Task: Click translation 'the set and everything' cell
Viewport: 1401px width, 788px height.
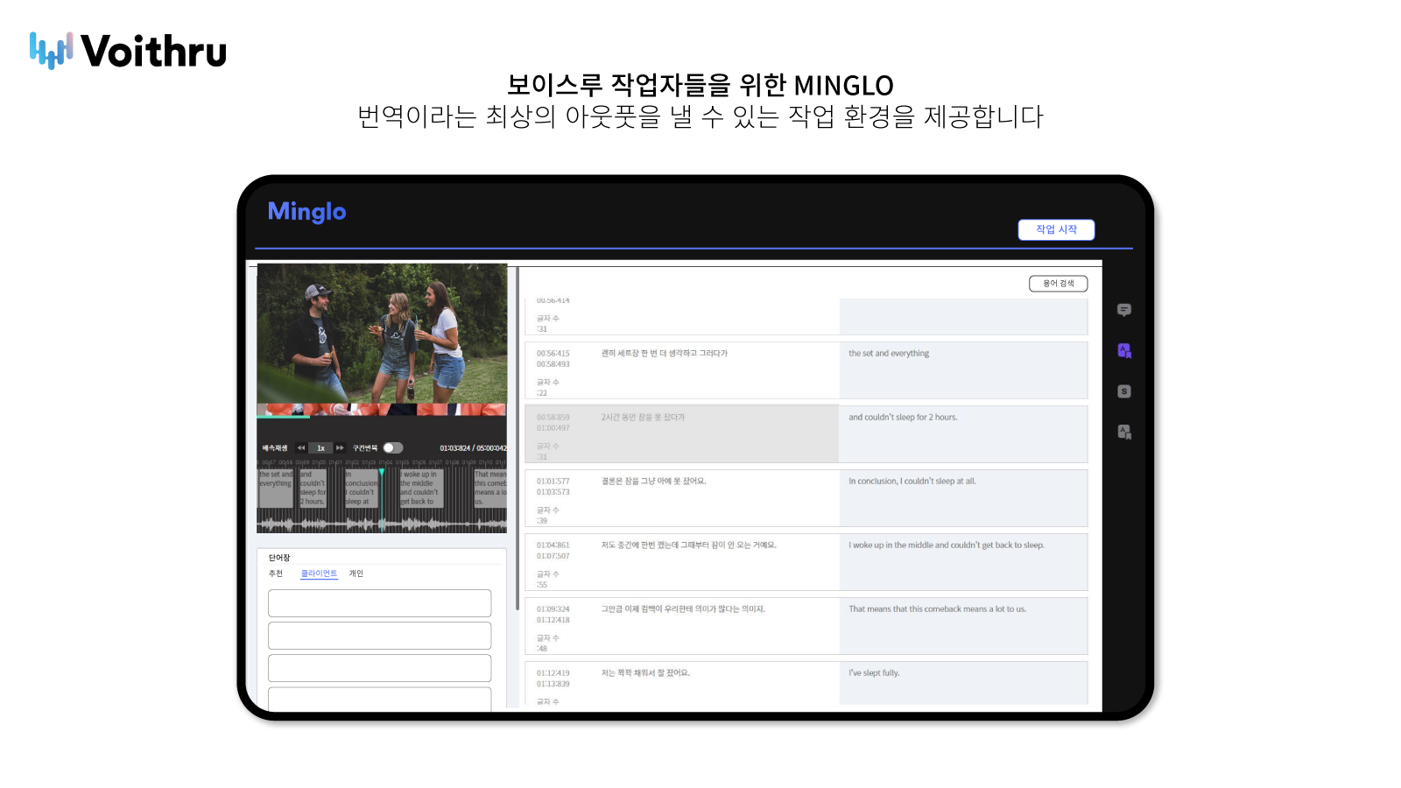Action: click(x=963, y=369)
